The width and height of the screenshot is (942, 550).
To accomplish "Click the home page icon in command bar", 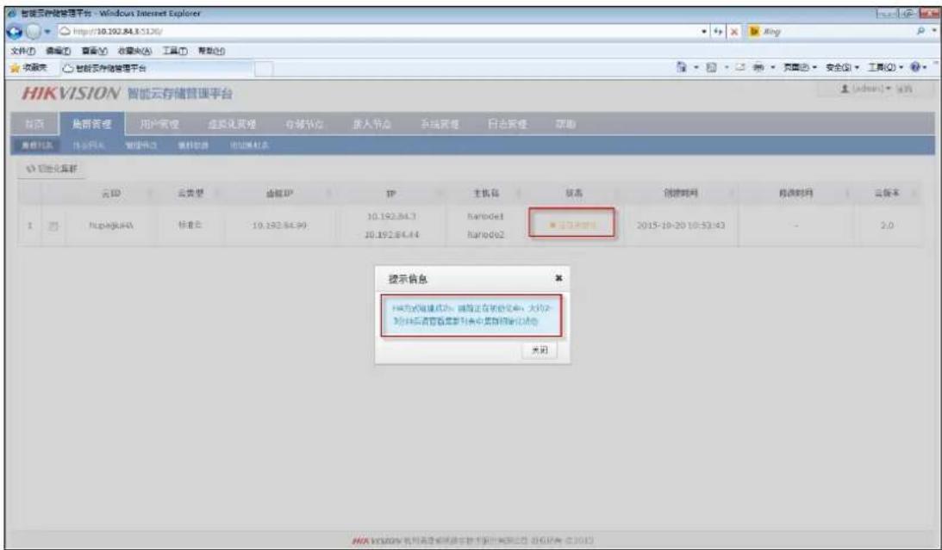I will [681, 67].
